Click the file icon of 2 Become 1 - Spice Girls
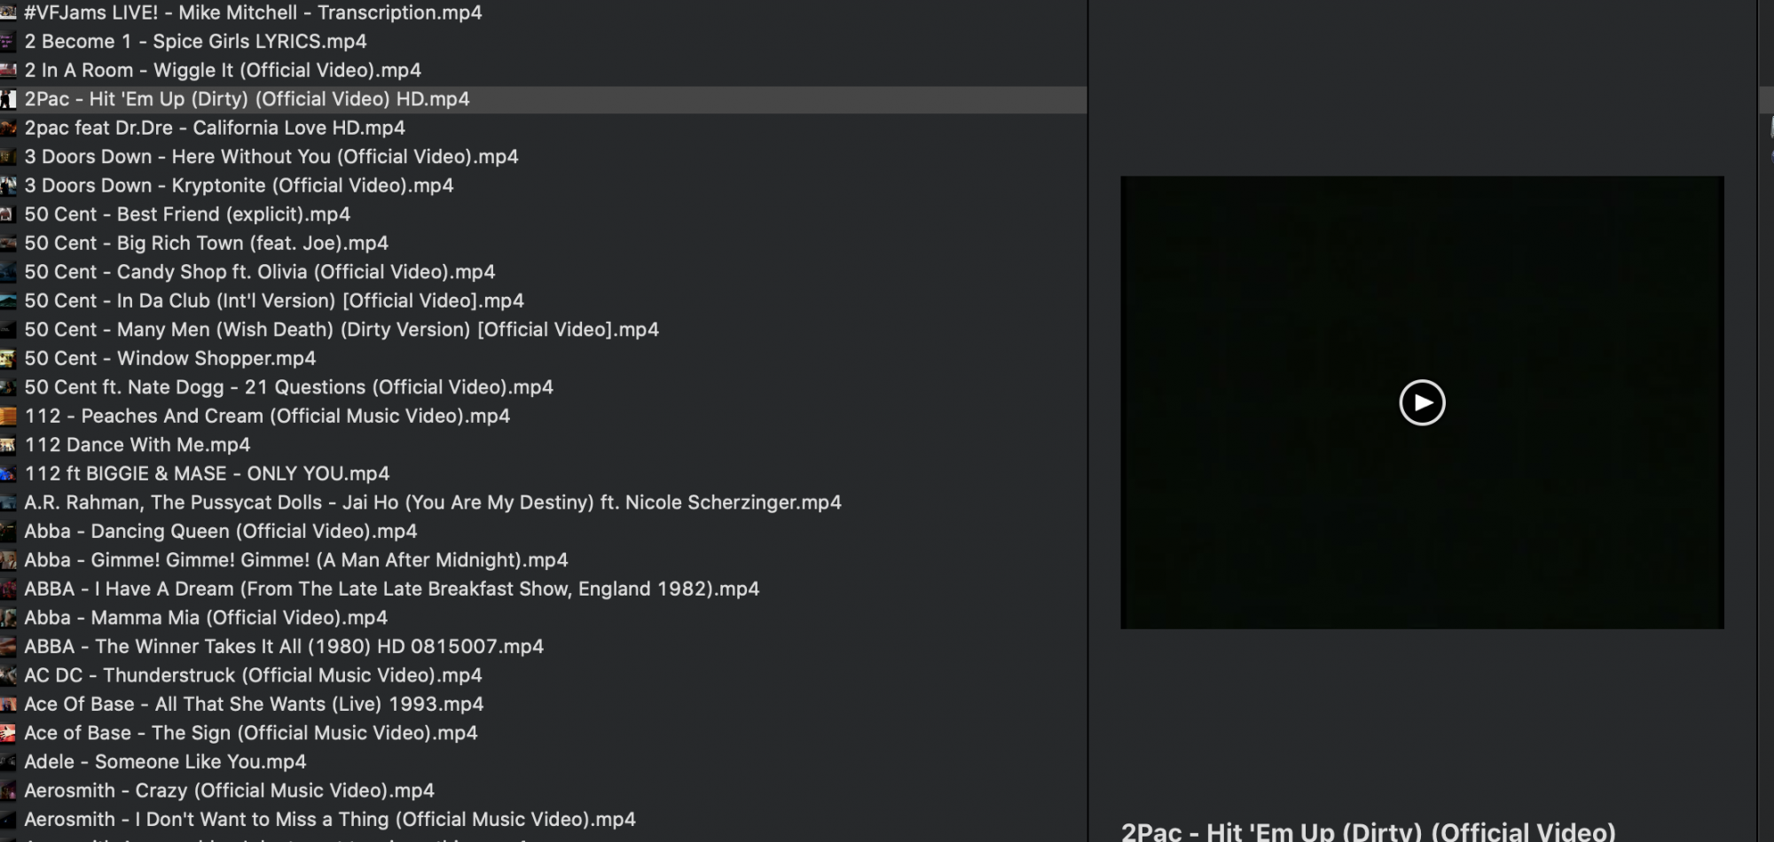The image size is (1774, 842). (x=8, y=42)
